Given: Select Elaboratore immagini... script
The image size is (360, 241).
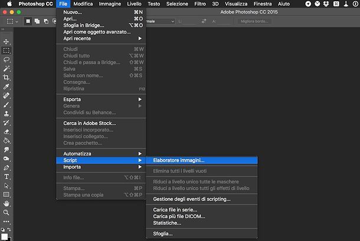Looking at the screenshot, I should coord(202,160).
